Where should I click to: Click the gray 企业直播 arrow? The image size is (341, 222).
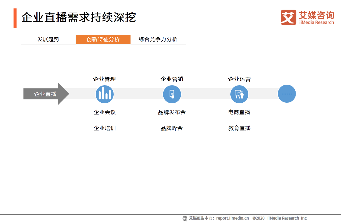point(46,94)
